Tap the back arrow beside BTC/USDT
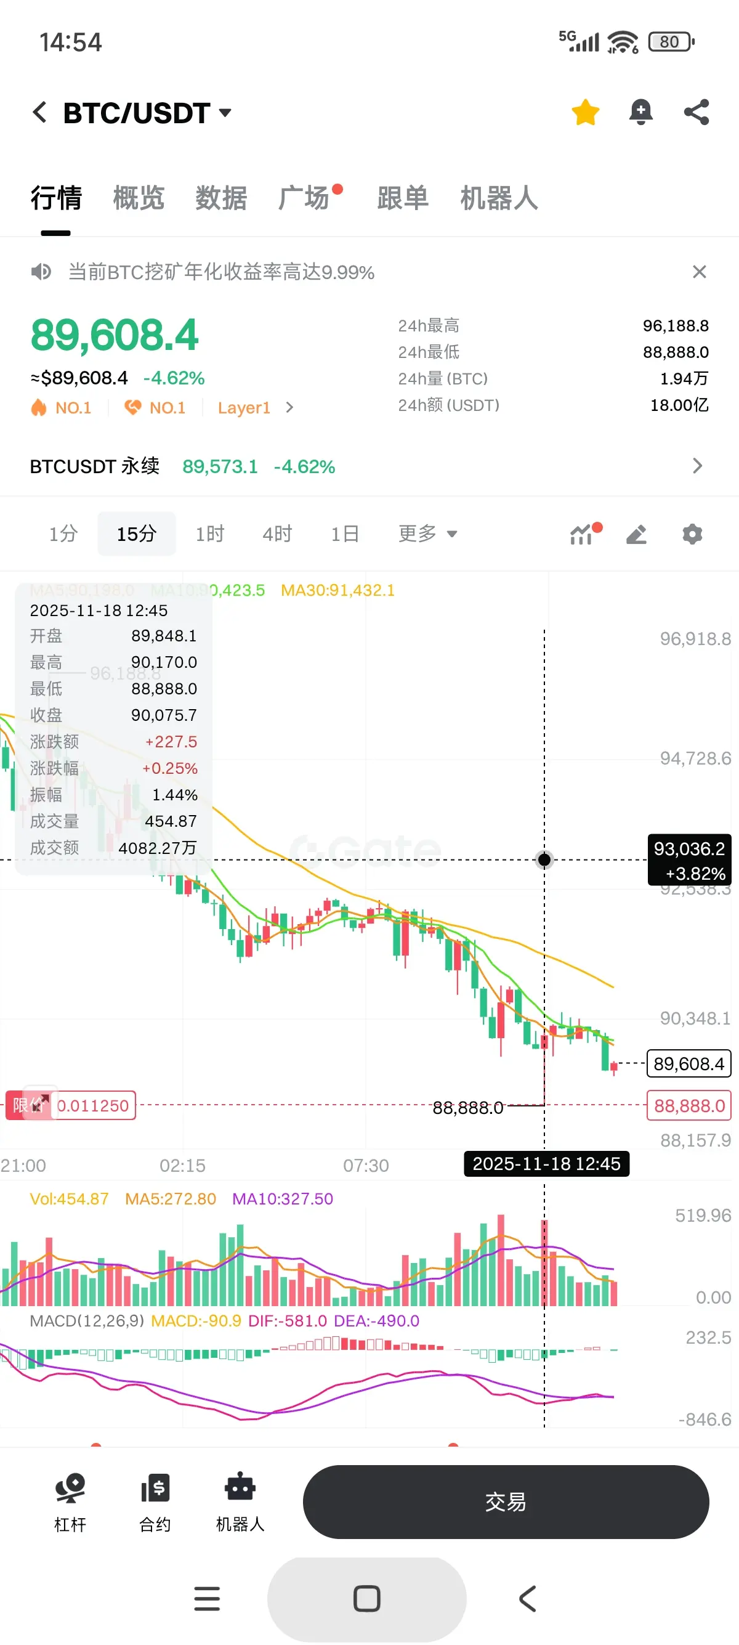739x1645 pixels. [x=39, y=112]
